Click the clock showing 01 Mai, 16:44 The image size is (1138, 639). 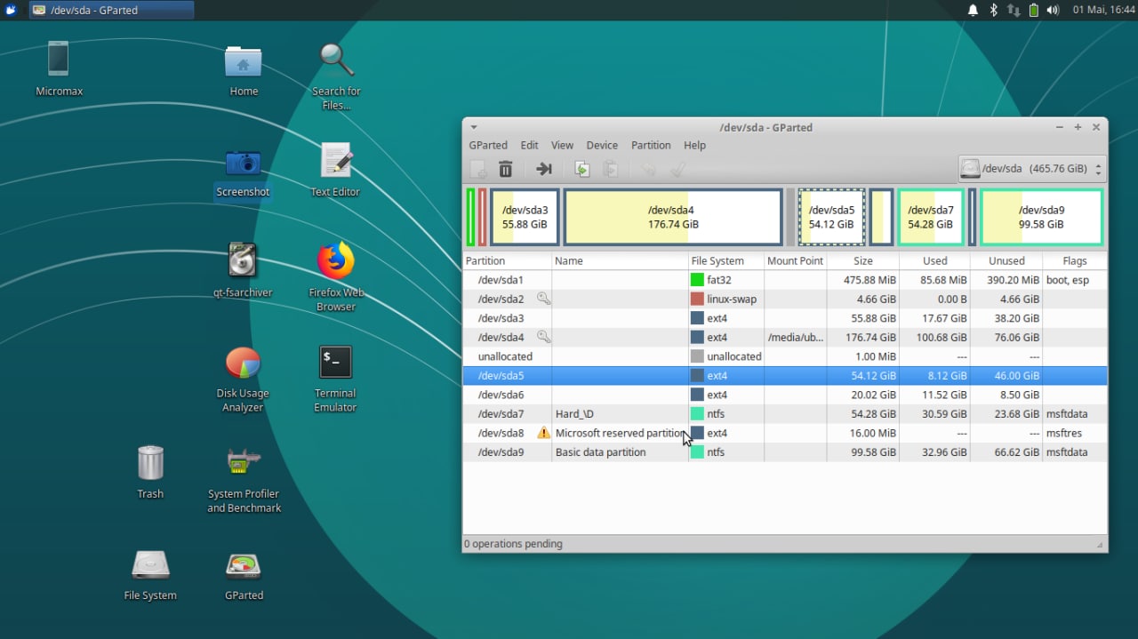[1102, 11]
